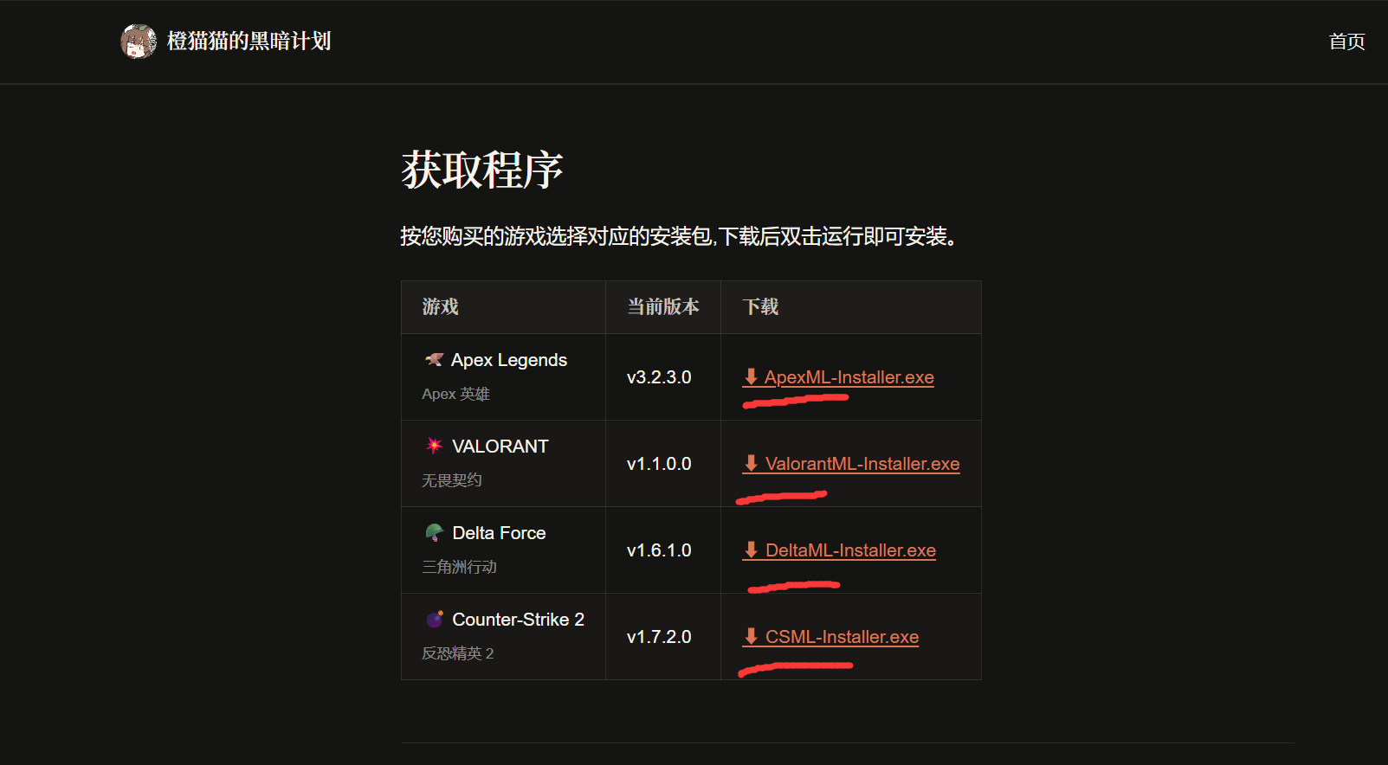Open the 橙猫猫的黑暗计划 site title
The height and width of the screenshot is (765, 1388).
click(x=249, y=42)
